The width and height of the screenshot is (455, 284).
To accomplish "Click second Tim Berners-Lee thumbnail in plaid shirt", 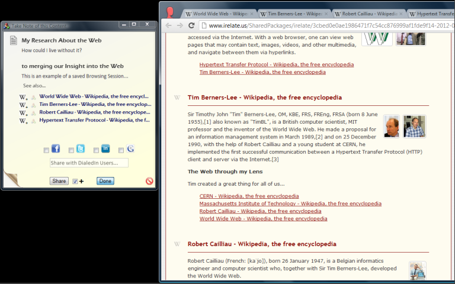I will (414, 126).
